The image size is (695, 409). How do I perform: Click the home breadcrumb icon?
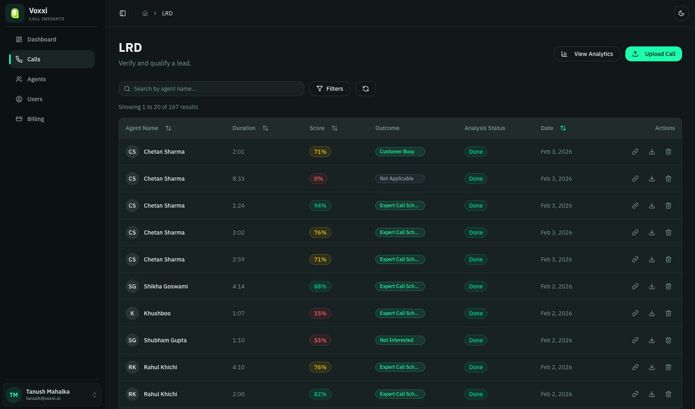(145, 13)
